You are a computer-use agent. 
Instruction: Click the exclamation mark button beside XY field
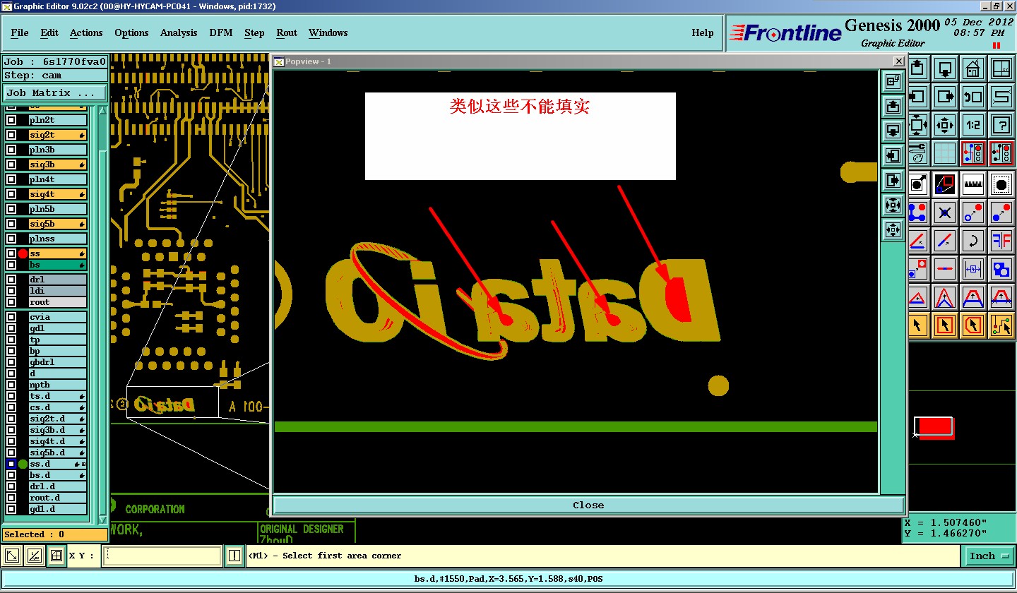point(234,556)
